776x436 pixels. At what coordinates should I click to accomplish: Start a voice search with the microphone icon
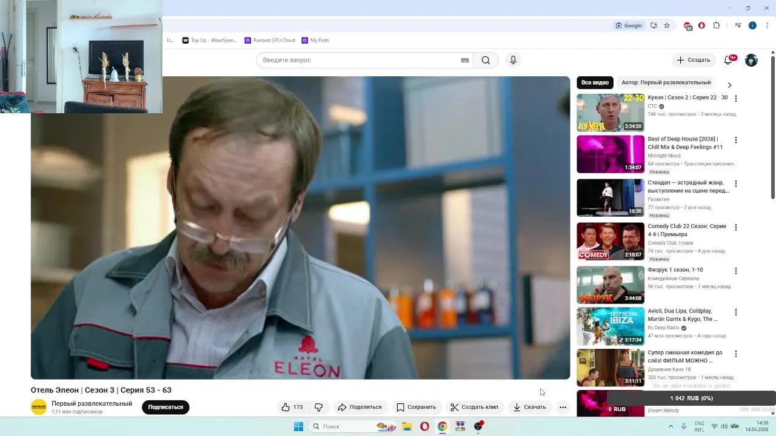click(x=513, y=60)
